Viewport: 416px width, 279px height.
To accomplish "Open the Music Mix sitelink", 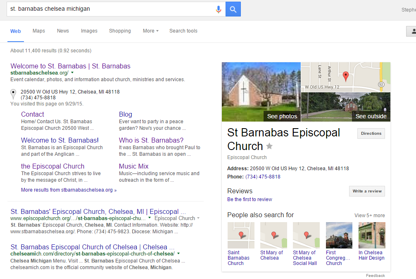I will [x=134, y=166].
